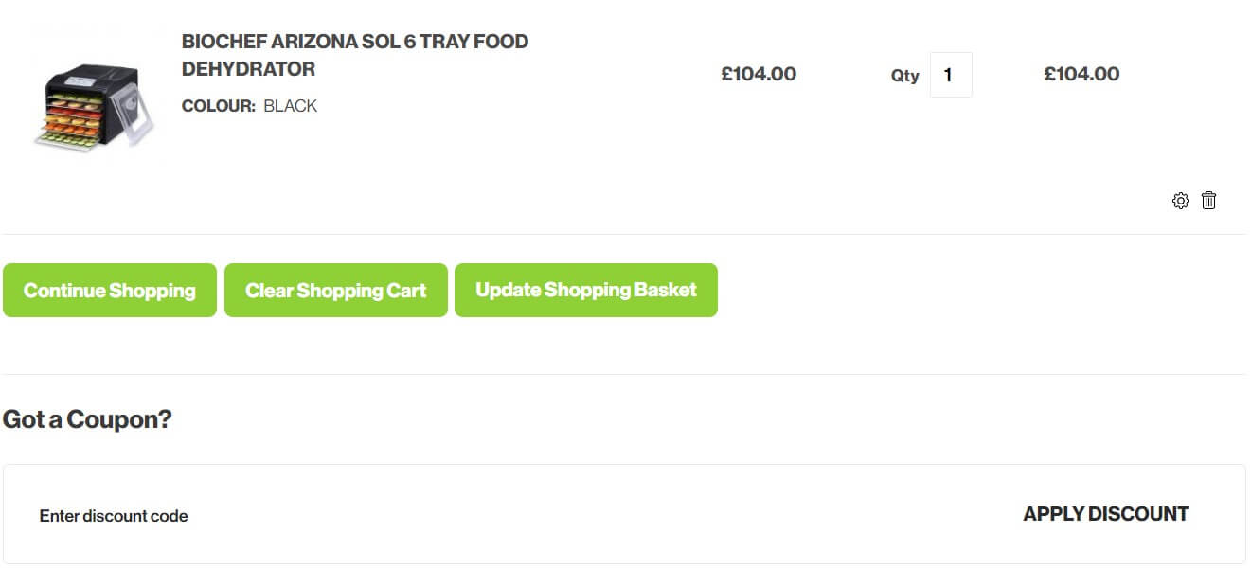Focus the Qty box showing 1
The height and width of the screenshot is (586, 1251).
[x=951, y=75]
